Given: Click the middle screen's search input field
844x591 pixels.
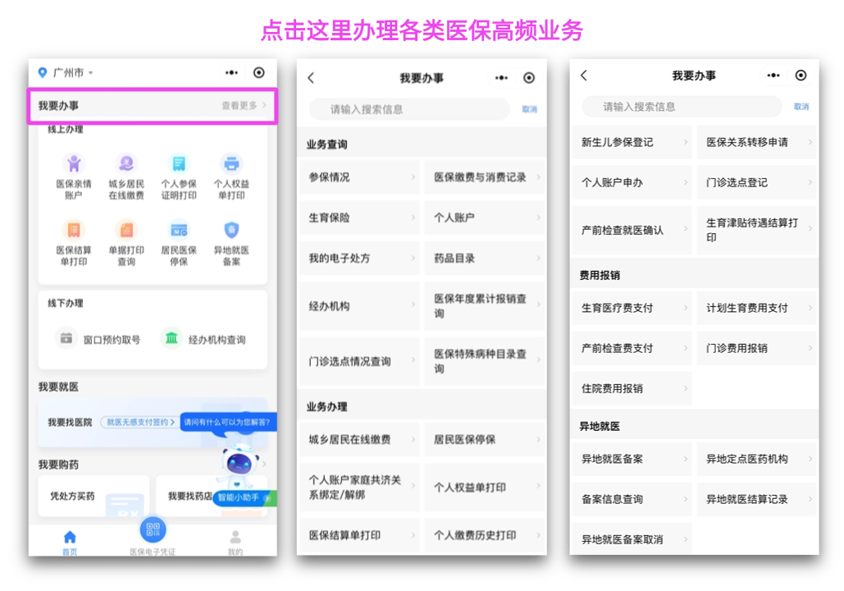Looking at the screenshot, I should (410, 109).
